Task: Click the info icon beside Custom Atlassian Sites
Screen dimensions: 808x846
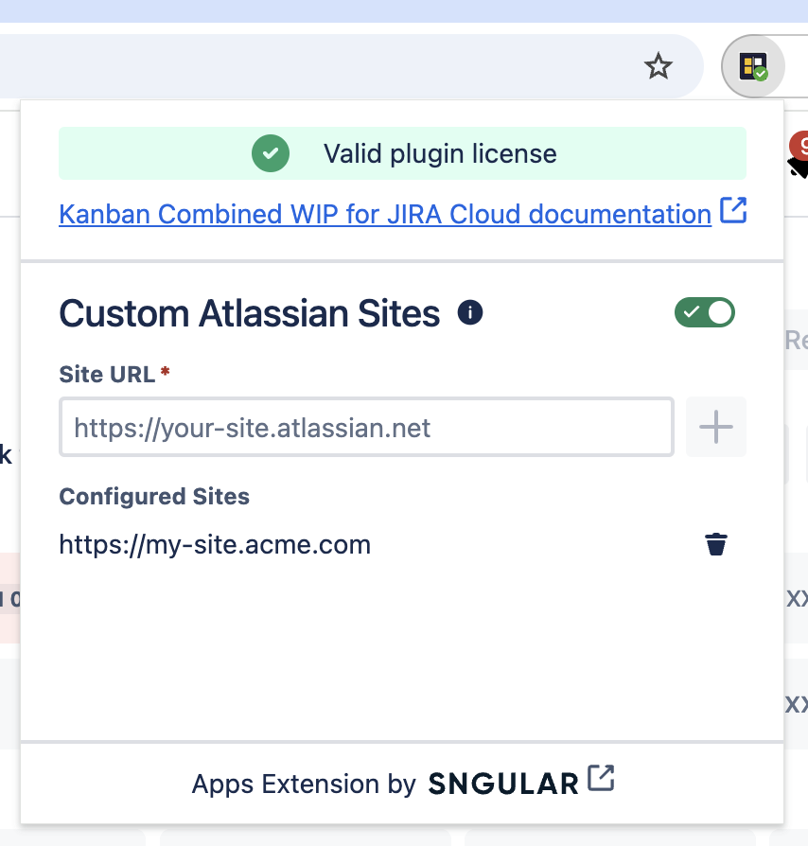Action: point(470,312)
